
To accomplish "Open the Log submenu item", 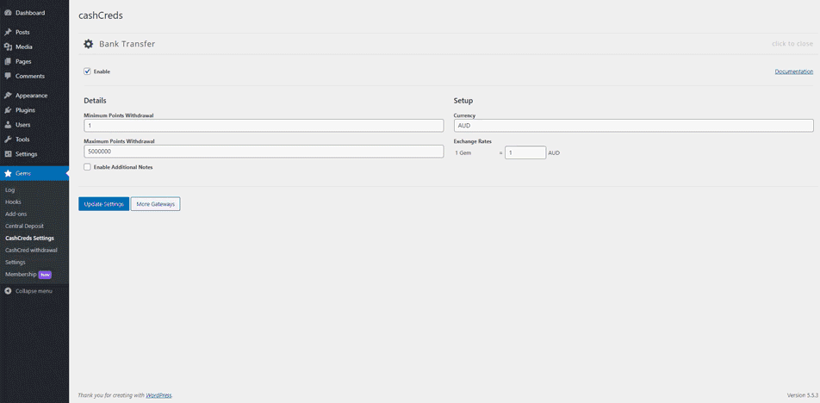I will 10,189.
